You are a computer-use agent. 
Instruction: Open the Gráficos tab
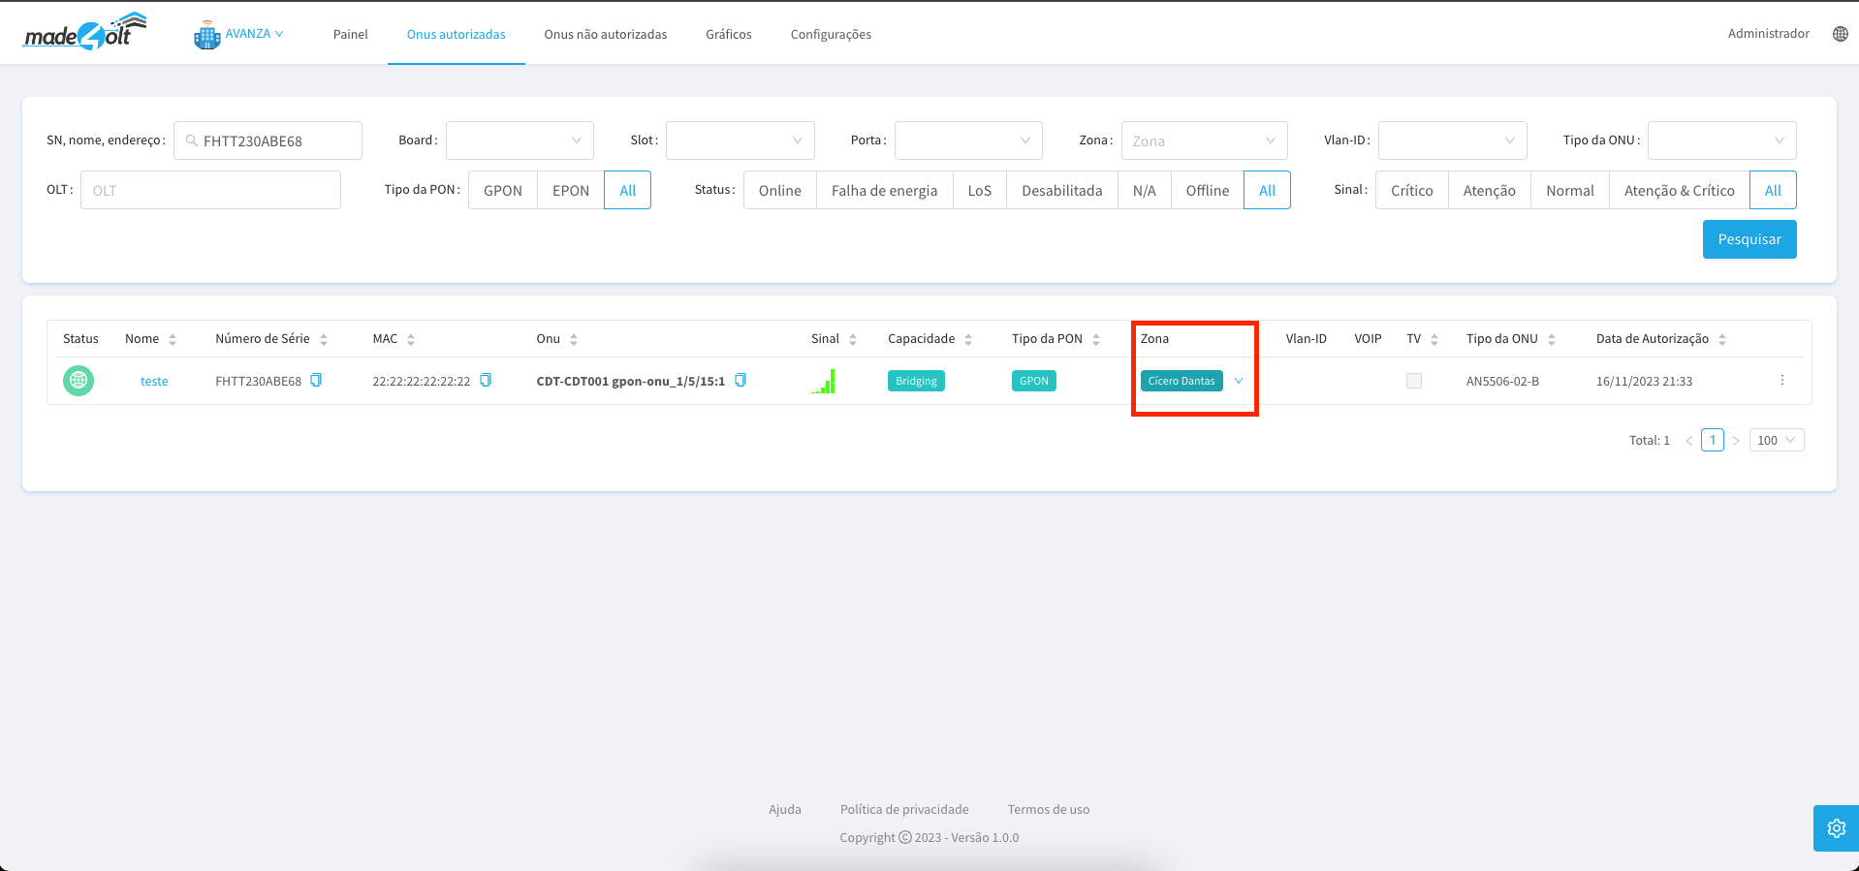point(728,34)
